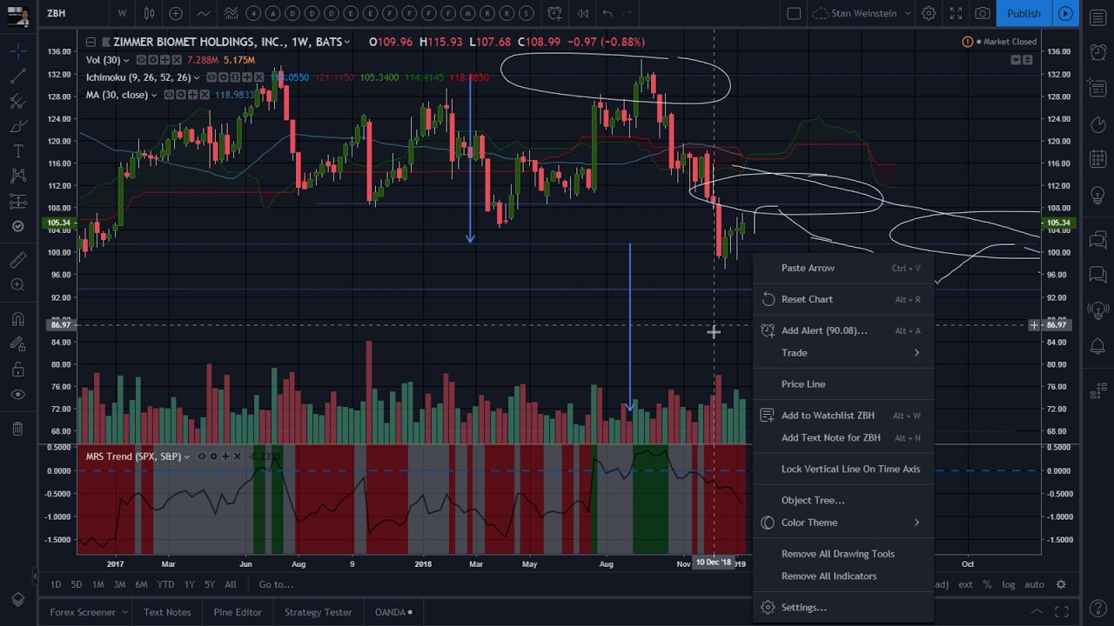Click the Bar Replay rewind icon
1114x626 pixels.
click(582, 13)
